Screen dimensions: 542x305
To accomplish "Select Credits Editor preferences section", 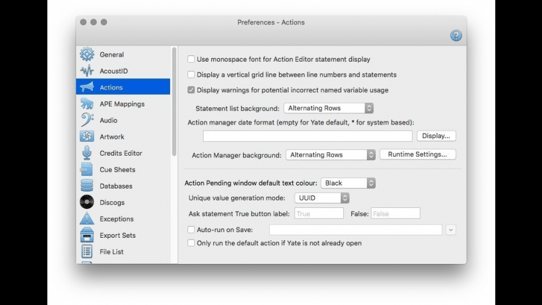I will pos(123,153).
